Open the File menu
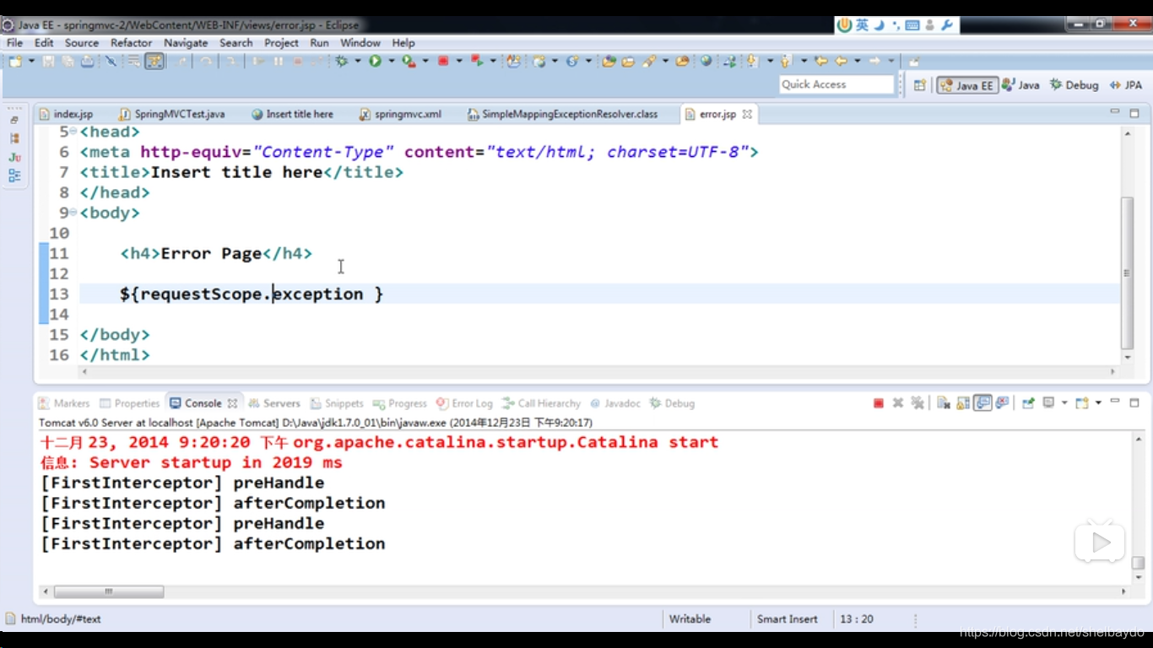The height and width of the screenshot is (648, 1153). [15, 43]
